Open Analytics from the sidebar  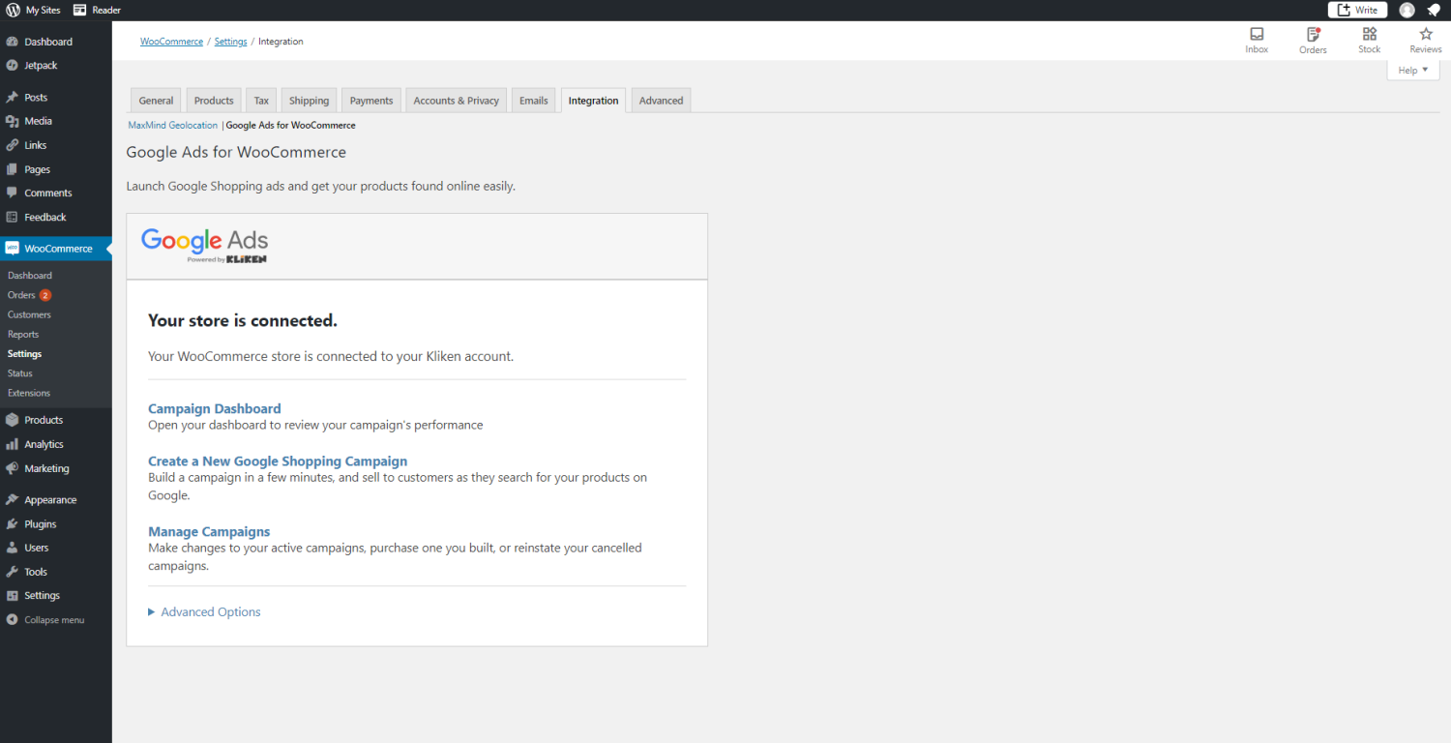pos(44,444)
